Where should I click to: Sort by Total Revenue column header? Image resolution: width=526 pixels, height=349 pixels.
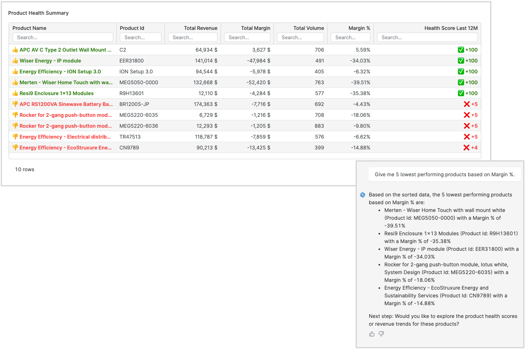click(200, 28)
